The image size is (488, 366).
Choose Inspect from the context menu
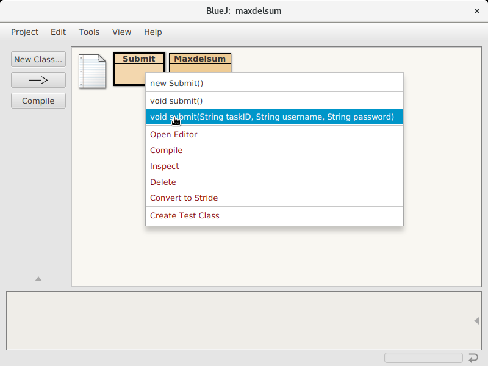(274, 166)
